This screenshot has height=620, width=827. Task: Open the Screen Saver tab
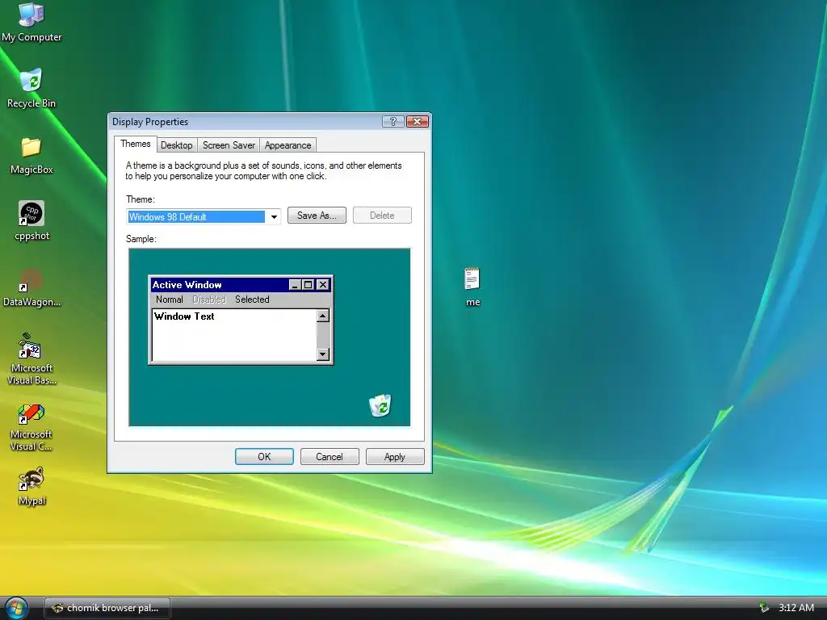point(229,145)
